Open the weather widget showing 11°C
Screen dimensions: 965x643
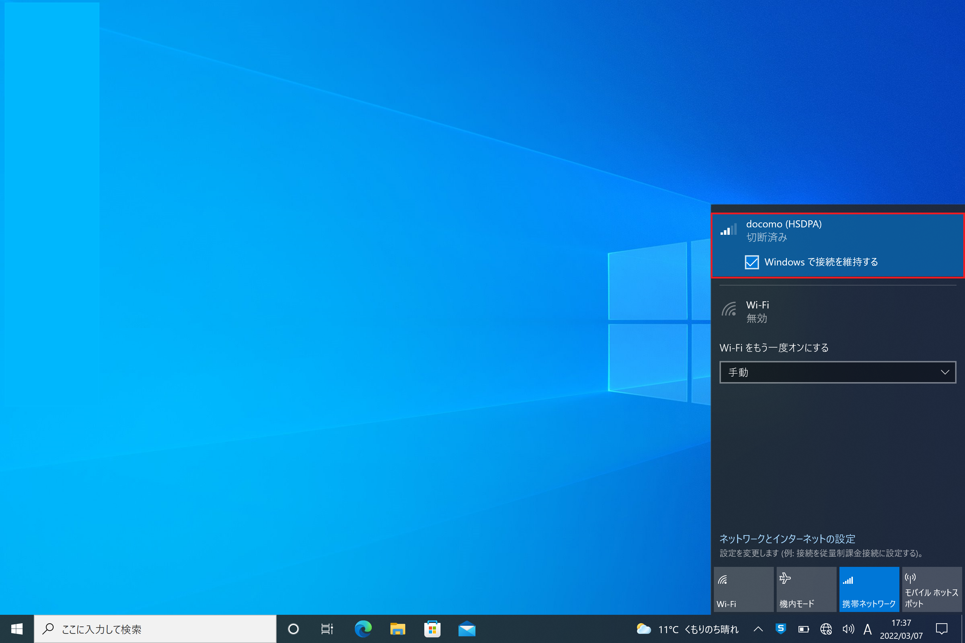point(687,629)
